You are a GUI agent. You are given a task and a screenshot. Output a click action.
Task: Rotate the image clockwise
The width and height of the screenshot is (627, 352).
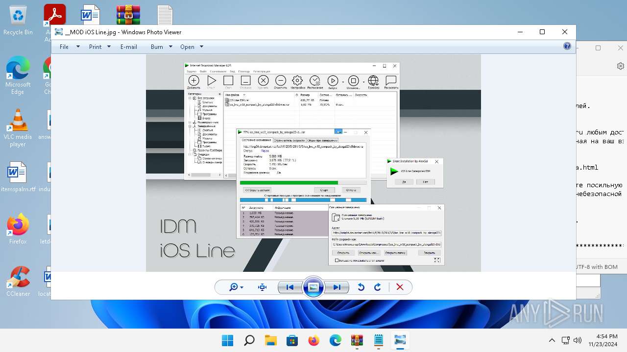pos(378,287)
